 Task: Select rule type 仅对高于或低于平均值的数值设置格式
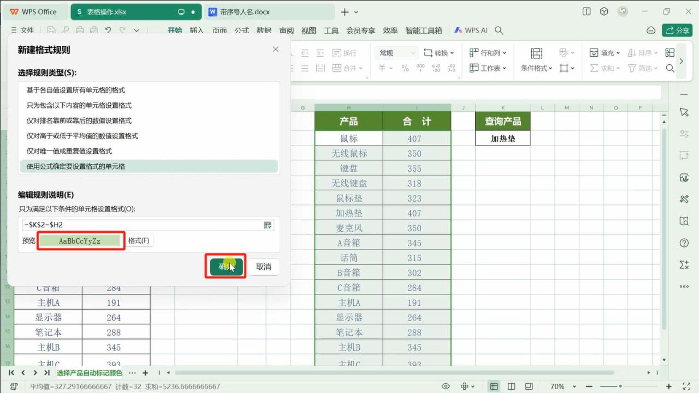149,136
